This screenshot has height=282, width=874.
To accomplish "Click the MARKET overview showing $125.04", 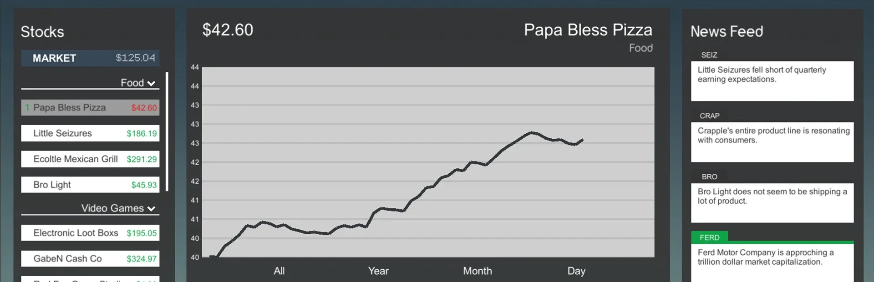I will point(90,58).
